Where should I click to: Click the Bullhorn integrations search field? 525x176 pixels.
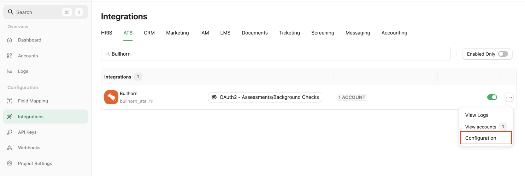(276, 54)
